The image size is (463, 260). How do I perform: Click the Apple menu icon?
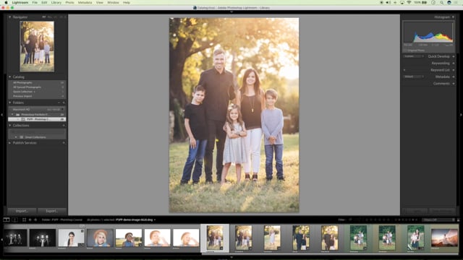pos(6,2)
